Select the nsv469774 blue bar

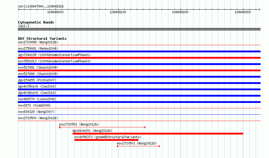(139, 102)
